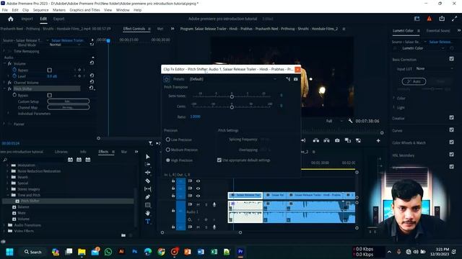Viewport: 462px width, 259px height.
Task: Expand Individual Parameters section
Action: (8, 114)
